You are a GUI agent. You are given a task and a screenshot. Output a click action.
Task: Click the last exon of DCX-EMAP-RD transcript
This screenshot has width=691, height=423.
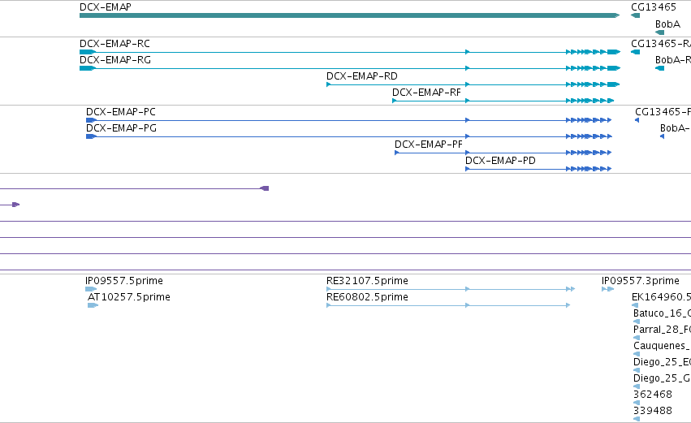pos(613,84)
